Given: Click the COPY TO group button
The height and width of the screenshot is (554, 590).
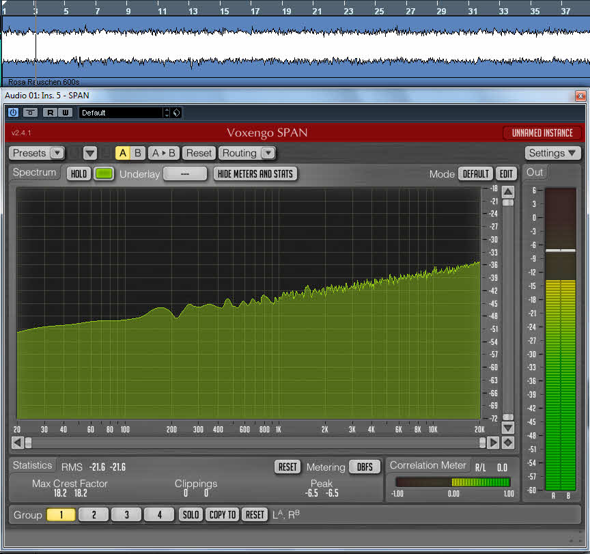Looking at the screenshot, I should pyautogui.click(x=223, y=514).
